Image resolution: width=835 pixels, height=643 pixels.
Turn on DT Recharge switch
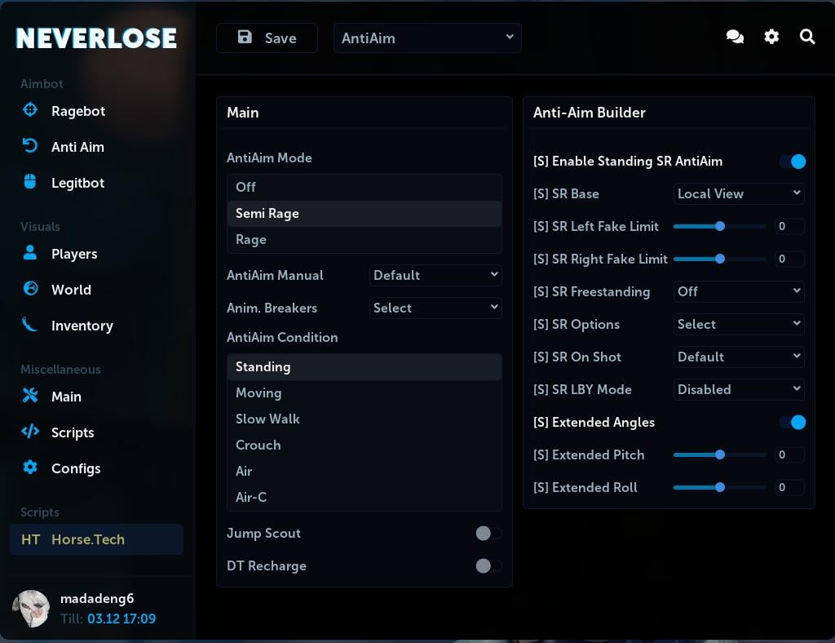tap(488, 565)
